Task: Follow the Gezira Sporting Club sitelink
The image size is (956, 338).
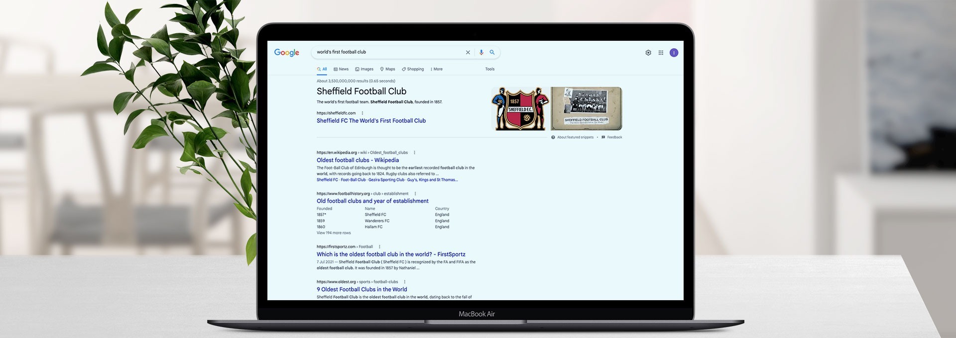Action: 386,180
